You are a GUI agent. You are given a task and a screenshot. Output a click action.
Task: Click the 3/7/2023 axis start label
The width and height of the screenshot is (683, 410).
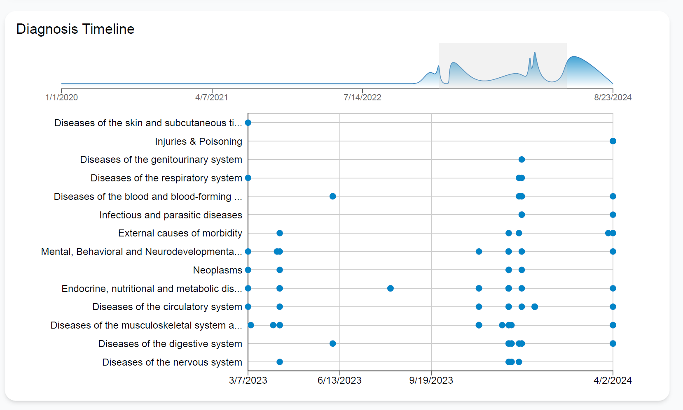pyautogui.click(x=248, y=380)
